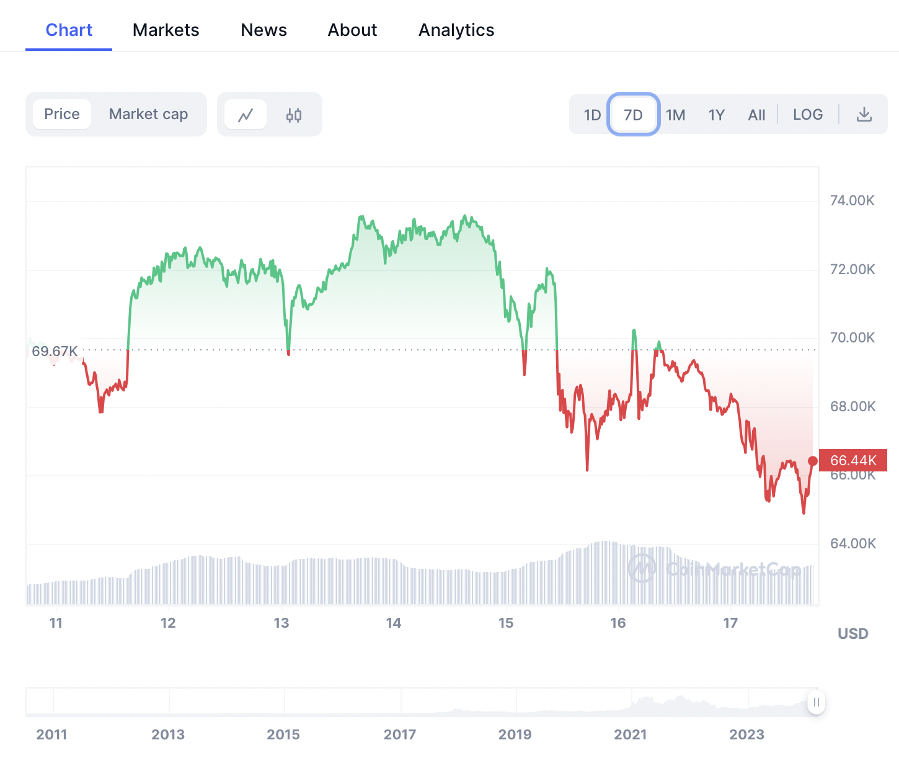Switch to the News tab
The image size is (899, 758).
(x=263, y=30)
